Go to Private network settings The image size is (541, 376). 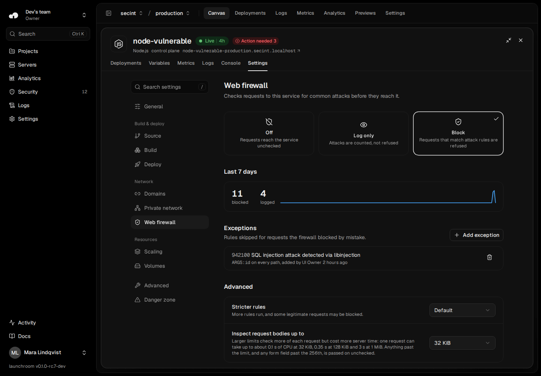(x=170, y=208)
